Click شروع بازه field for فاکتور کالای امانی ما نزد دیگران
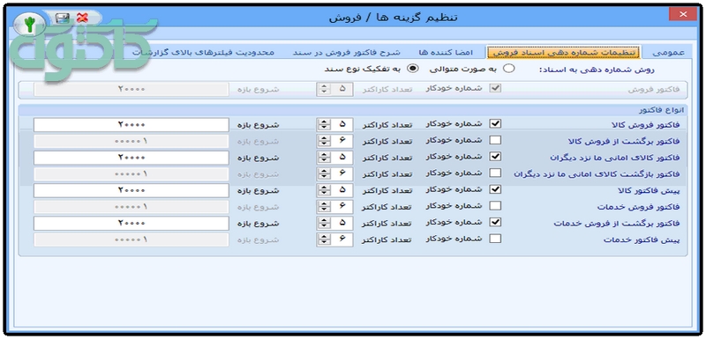This screenshot has width=706, height=339. pos(131,158)
